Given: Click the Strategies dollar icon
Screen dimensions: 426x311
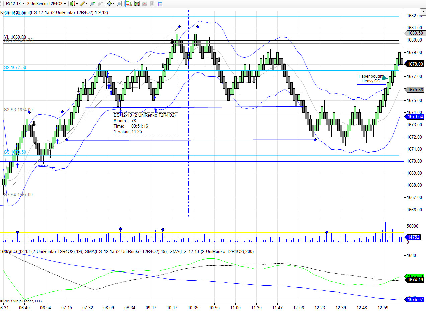Looking at the screenshot, I should [x=152, y=4].
